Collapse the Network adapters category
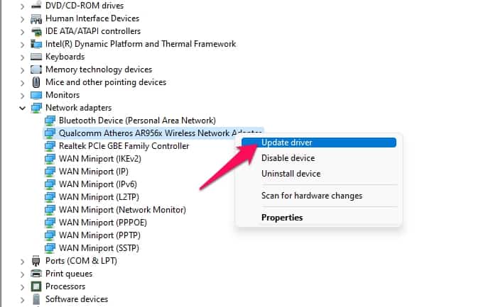The width and height of the screenshot is (493, 307). 23,108
